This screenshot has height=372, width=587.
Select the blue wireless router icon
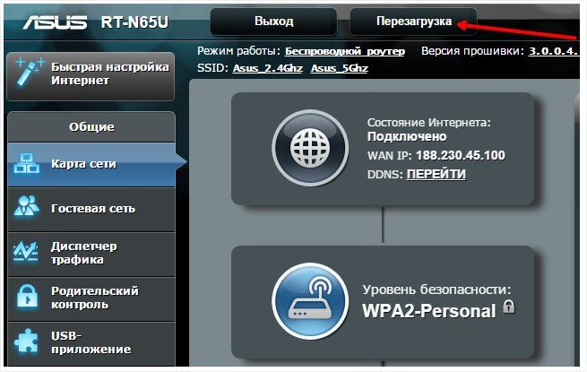309,300
